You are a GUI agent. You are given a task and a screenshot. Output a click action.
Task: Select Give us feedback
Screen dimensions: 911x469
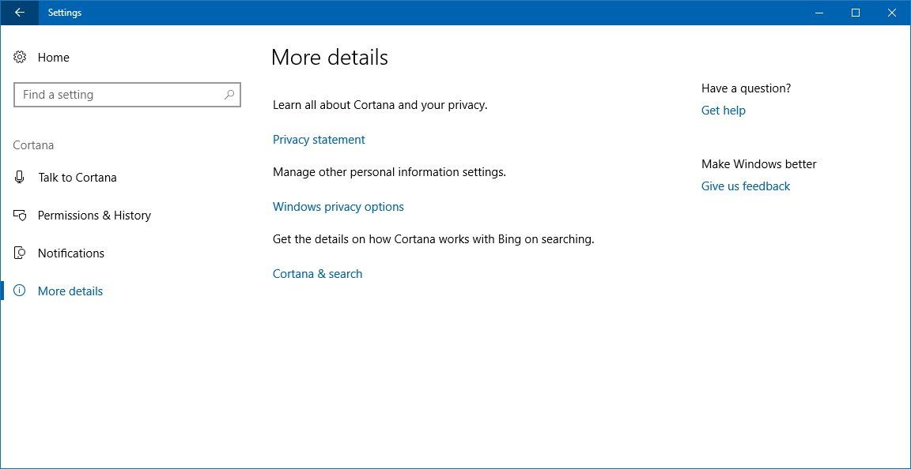745,186
